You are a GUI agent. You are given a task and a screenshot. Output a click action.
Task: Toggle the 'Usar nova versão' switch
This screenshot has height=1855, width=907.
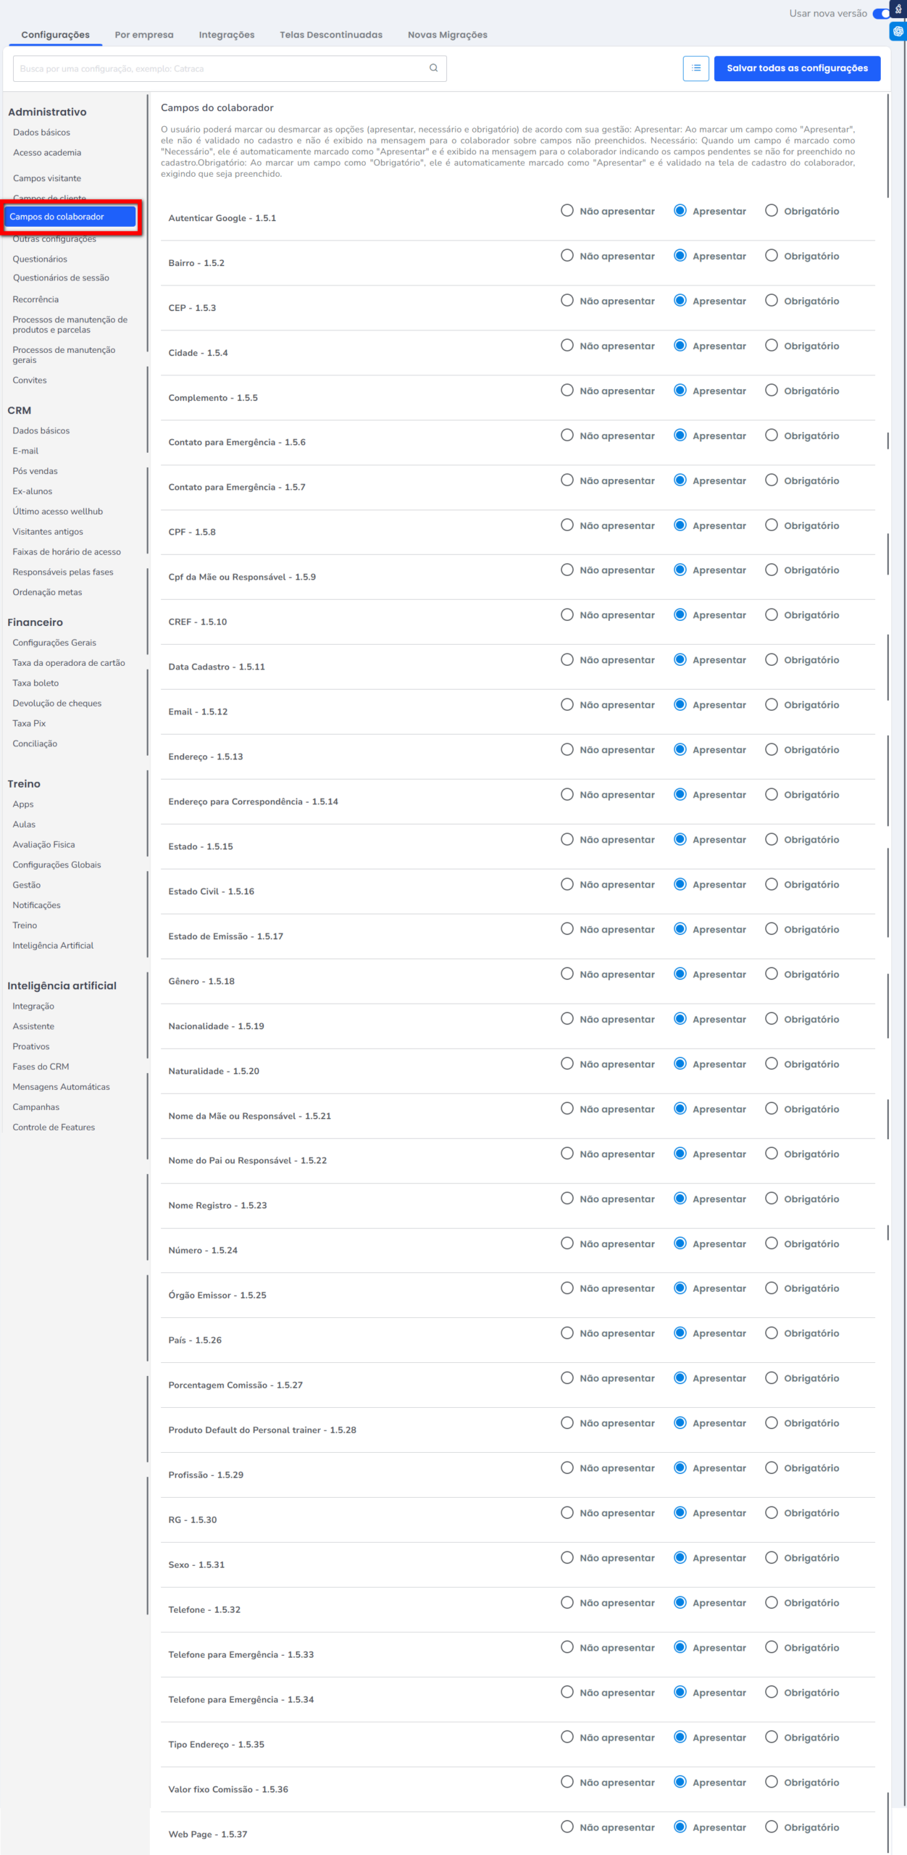pos(882,13)
